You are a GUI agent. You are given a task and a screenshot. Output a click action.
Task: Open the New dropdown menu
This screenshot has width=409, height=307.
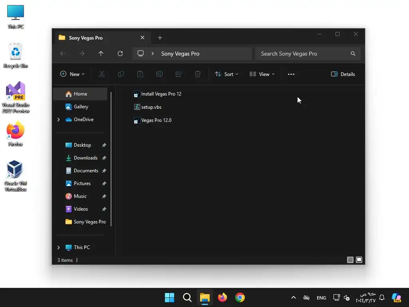point(72,74)
